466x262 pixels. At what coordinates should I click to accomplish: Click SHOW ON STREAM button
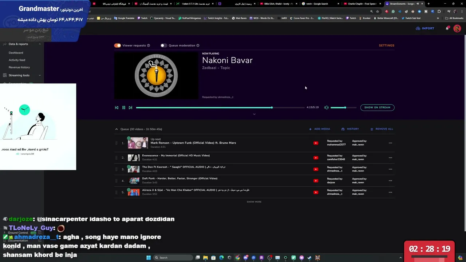pos(377,107)
